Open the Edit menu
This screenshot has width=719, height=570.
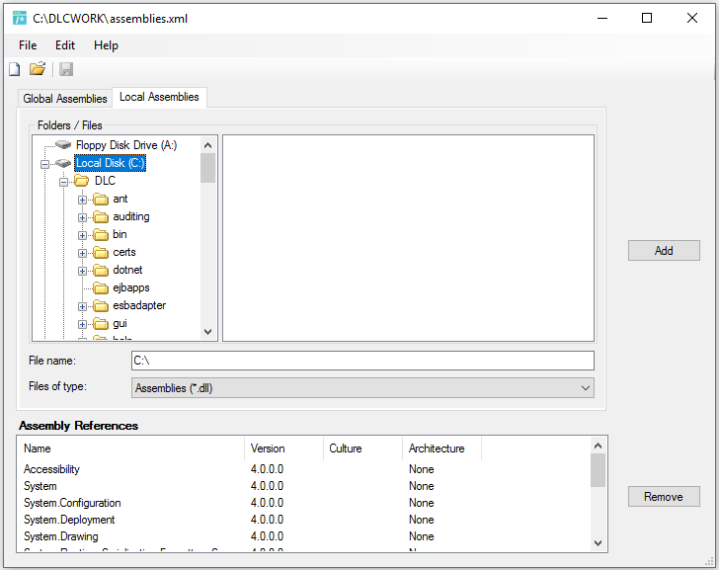click(65, 45)
